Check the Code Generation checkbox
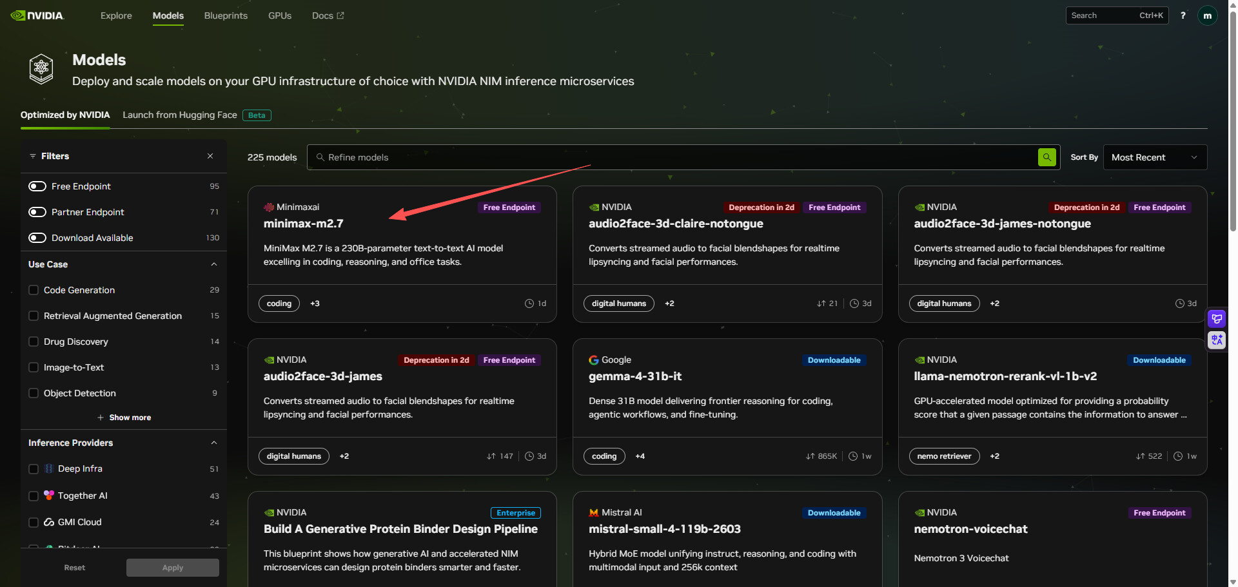 tap(34, 290)
